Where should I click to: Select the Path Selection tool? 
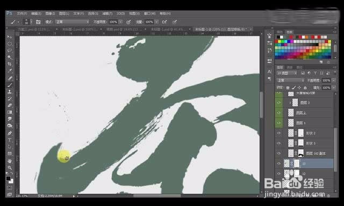(x=10, y=146)
